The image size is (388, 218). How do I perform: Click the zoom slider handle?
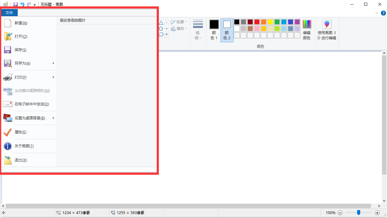pos(359,213)
